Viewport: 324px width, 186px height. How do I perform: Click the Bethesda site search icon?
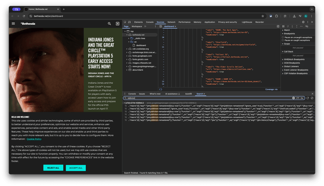coord(109,24)
